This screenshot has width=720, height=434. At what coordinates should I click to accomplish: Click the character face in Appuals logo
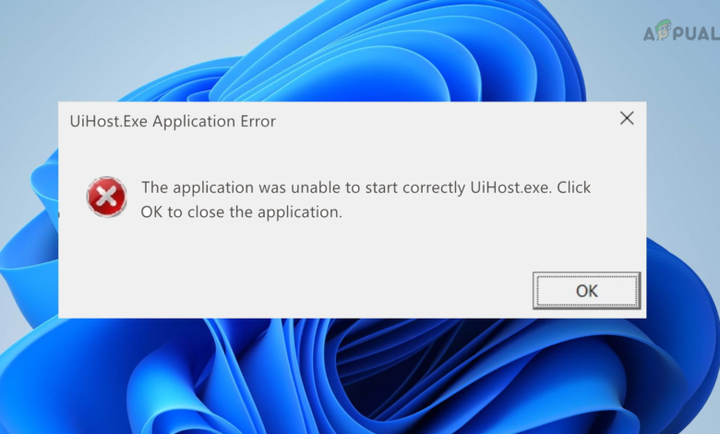[x=663, y=30]
